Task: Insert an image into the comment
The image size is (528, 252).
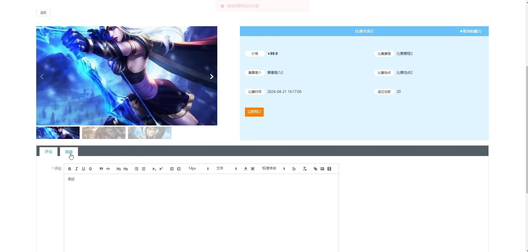Action: coord(322,169)
